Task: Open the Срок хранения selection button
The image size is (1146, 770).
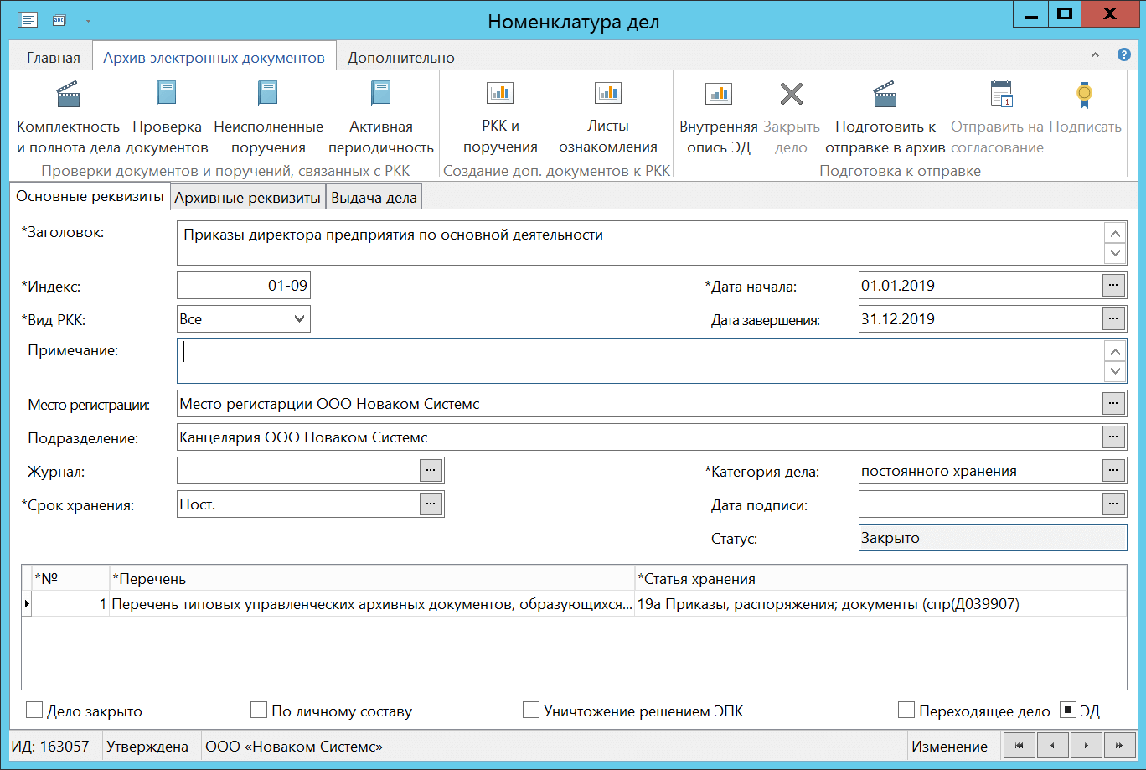Action: (x=431, y=504)
